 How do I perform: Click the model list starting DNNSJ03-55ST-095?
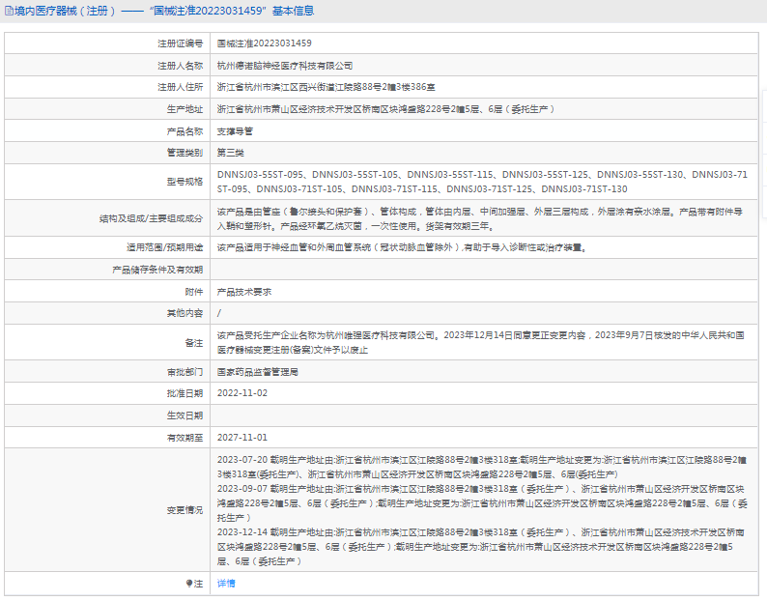pyautogui.click(x=482, y=182)
